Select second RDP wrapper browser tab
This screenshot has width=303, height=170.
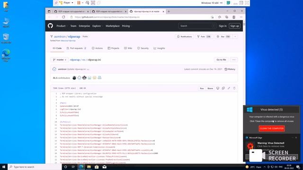click(x=109, y=11)
